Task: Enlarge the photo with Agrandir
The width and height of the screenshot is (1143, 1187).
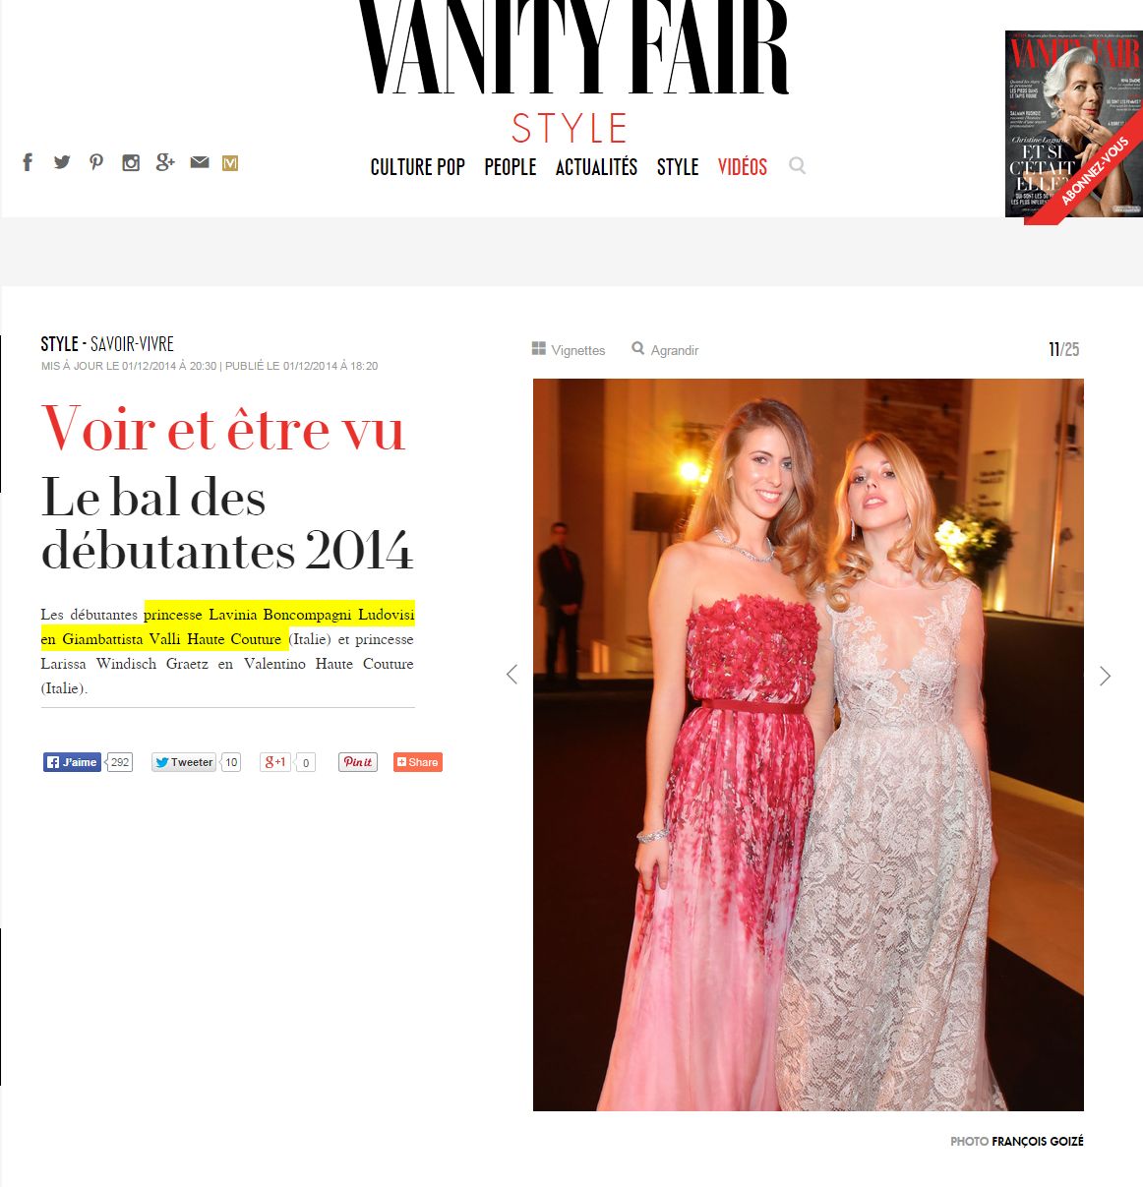Action: tap(665, 350)
